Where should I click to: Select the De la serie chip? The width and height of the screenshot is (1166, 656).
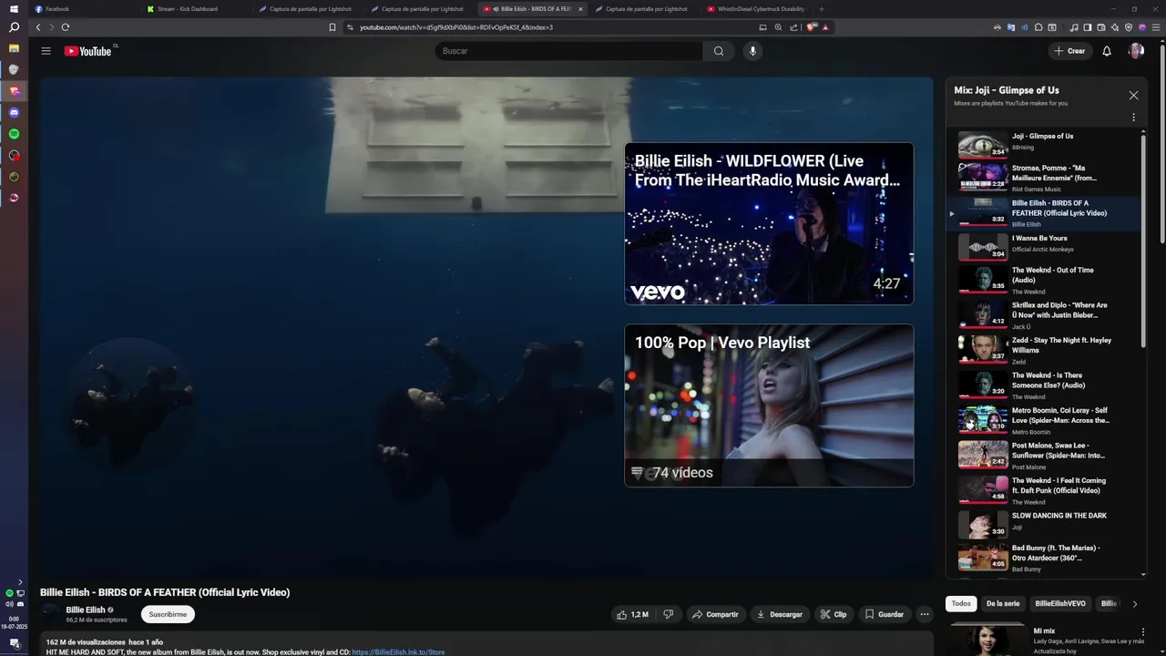1003,603
